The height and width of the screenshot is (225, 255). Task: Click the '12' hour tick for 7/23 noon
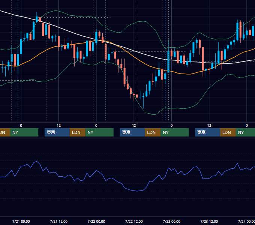209,126
